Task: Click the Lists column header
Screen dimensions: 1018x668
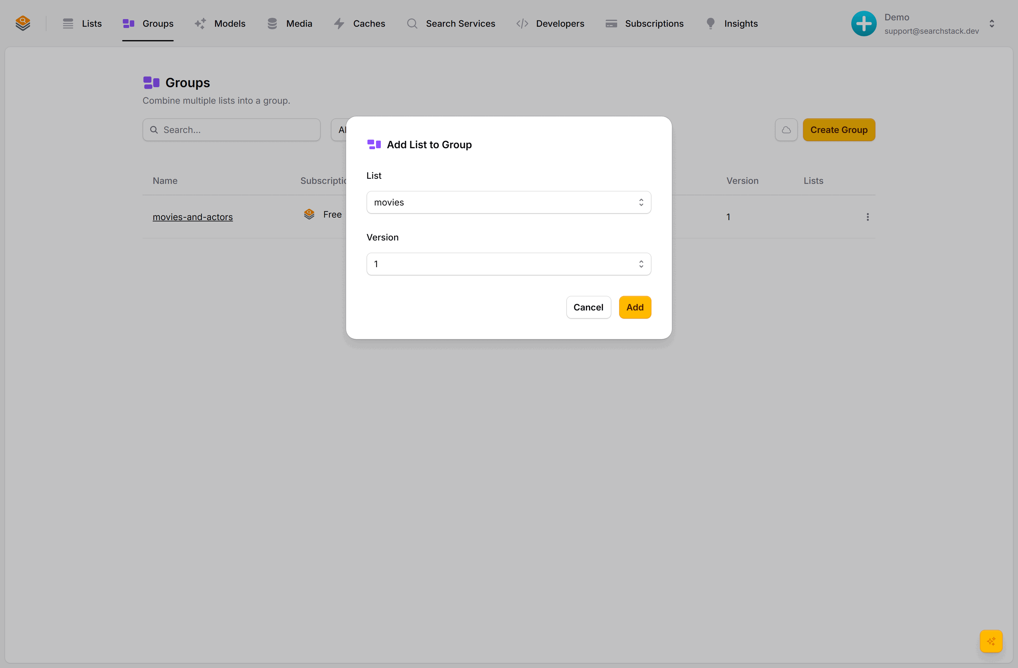Action: click(x=813, y=180)
